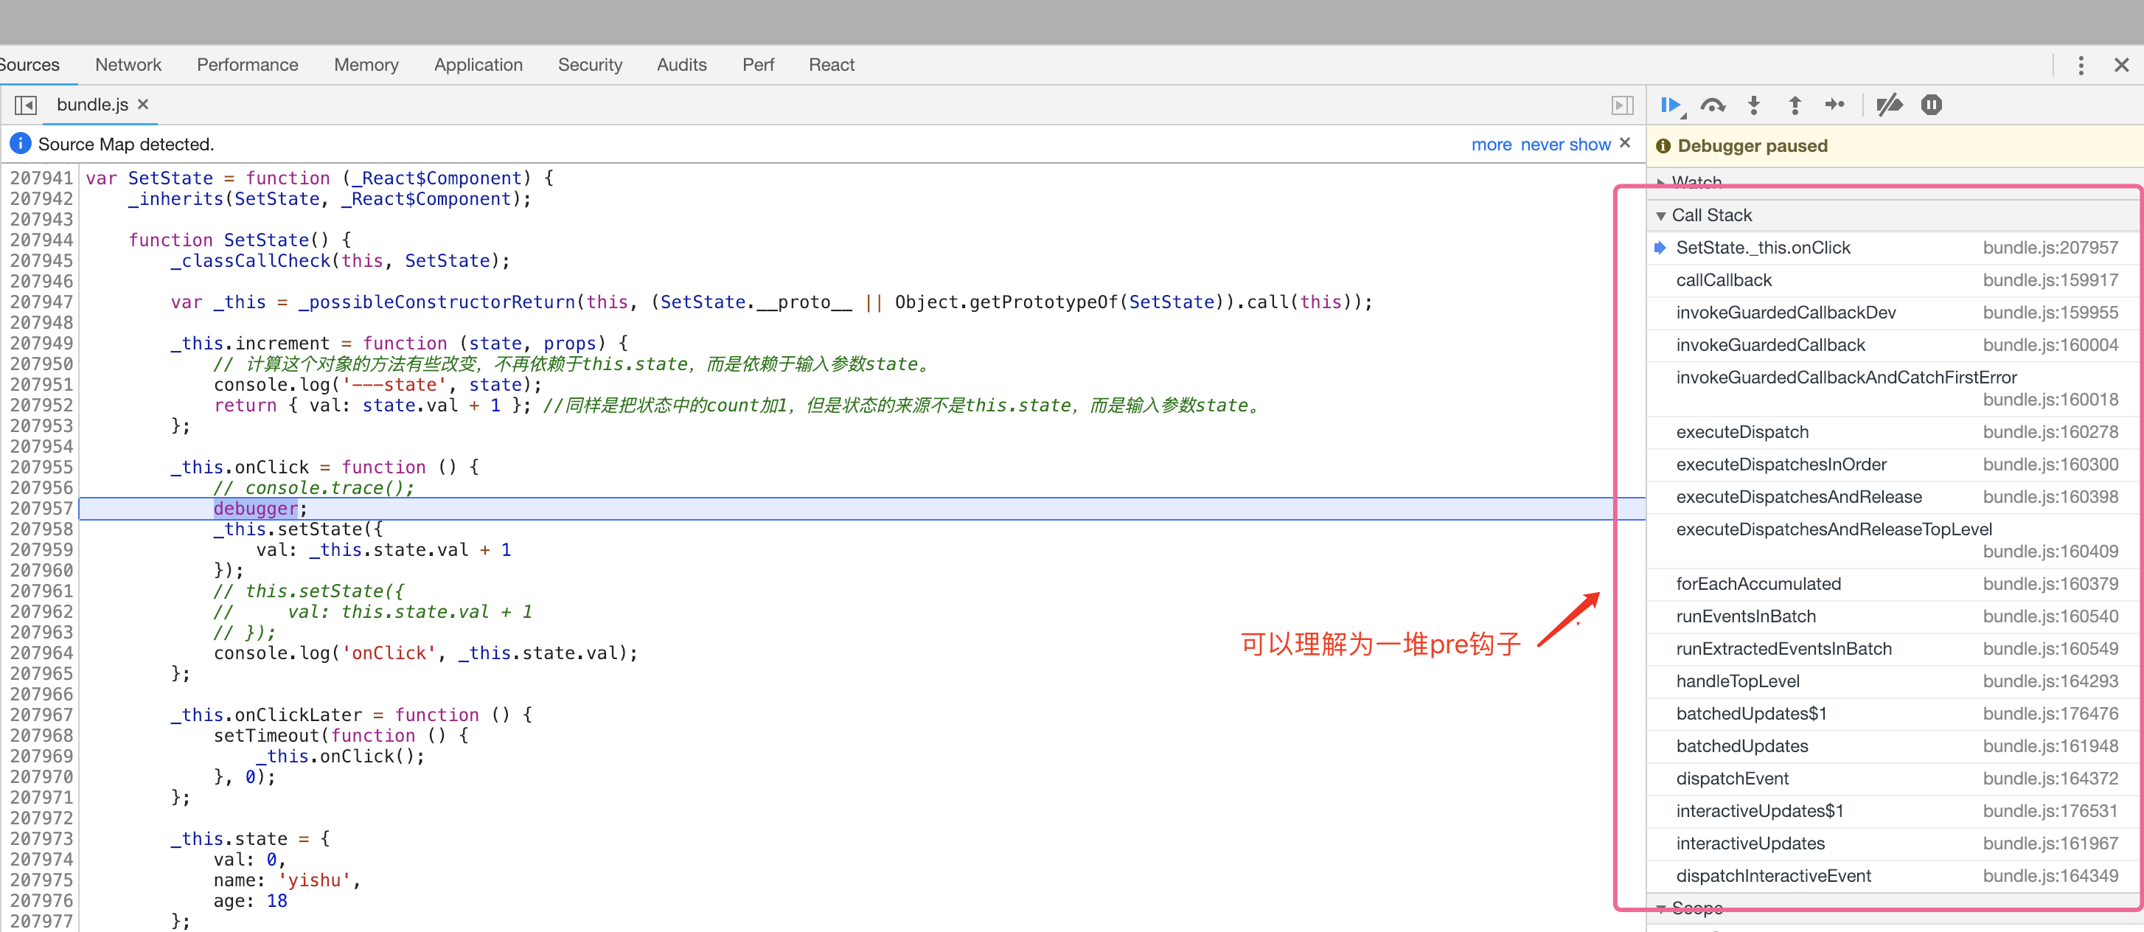Open the Performance tab
This screenshot has height=932, width=2144.
[x=247, y=65]
